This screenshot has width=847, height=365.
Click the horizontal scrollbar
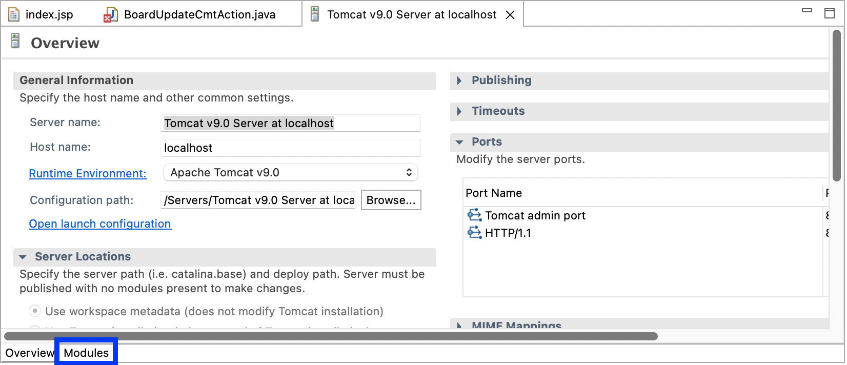click(331, 336)
